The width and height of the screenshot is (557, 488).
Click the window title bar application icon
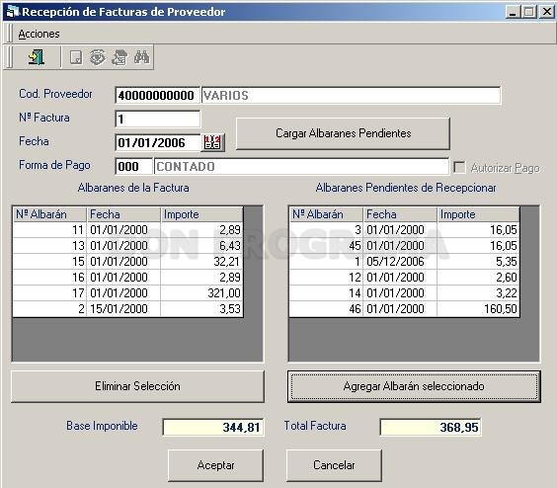[13, 12]
